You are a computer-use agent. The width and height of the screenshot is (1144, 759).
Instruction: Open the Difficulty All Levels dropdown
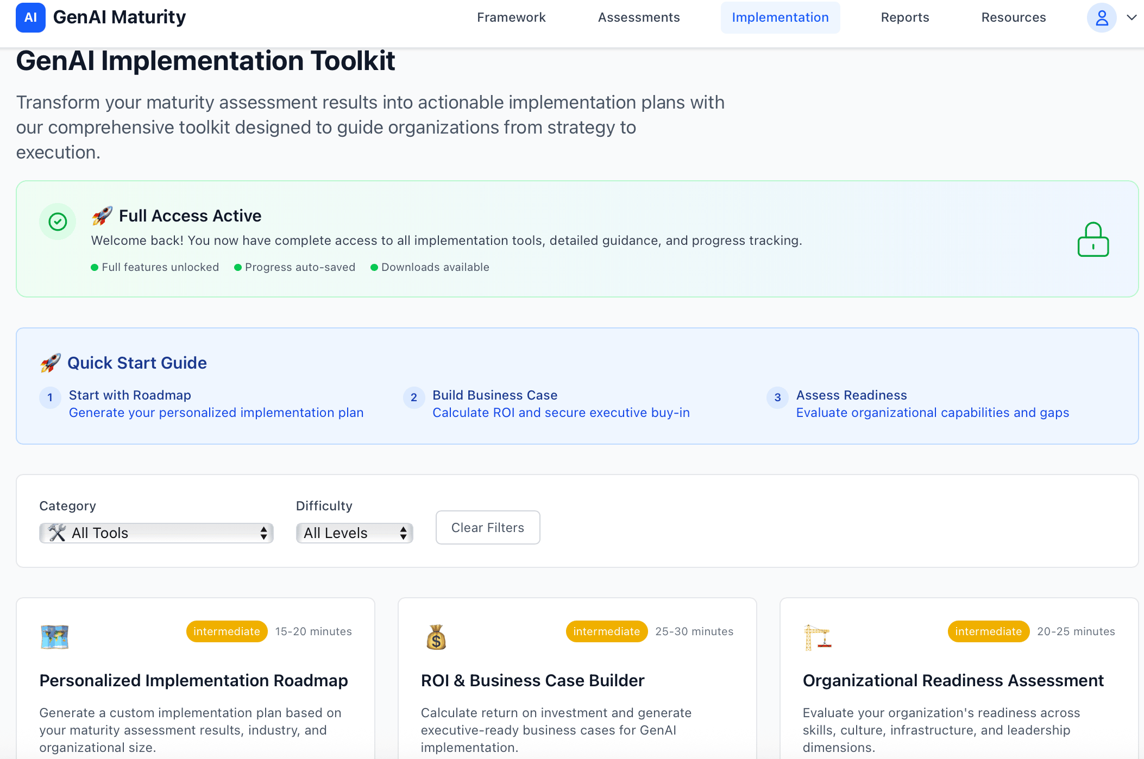354,533
